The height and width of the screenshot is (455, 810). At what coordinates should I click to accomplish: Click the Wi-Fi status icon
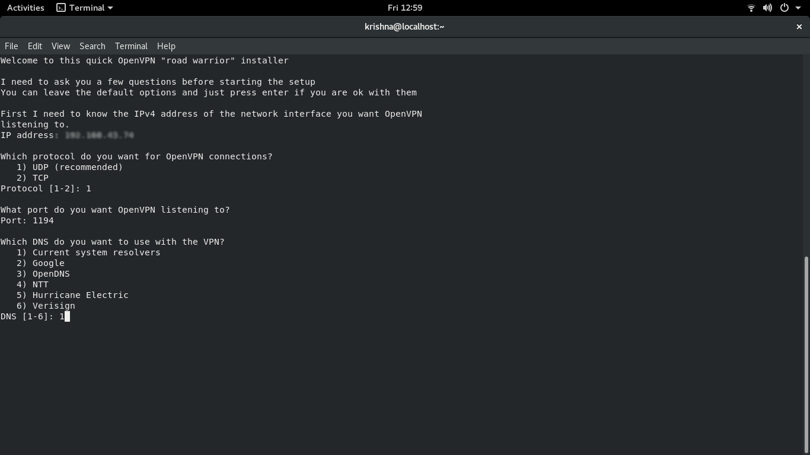coord(751,8)
